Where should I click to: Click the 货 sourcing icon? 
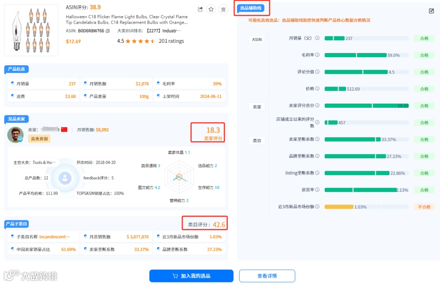point(223,9)
